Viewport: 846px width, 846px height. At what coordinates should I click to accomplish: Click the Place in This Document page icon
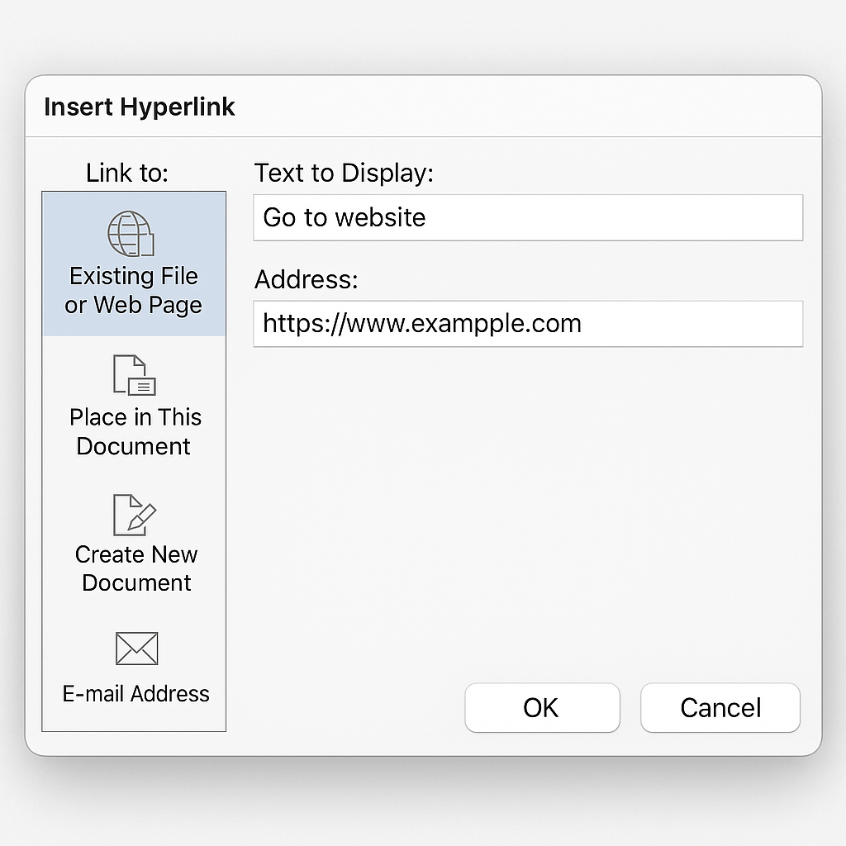[x=134, y=374]
